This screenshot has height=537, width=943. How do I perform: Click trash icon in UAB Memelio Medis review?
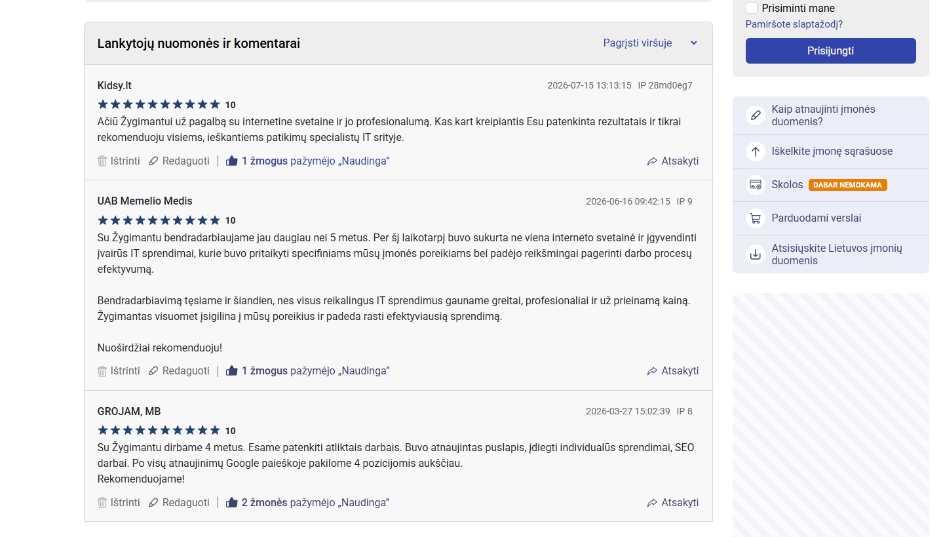click(x=102, y=370)
